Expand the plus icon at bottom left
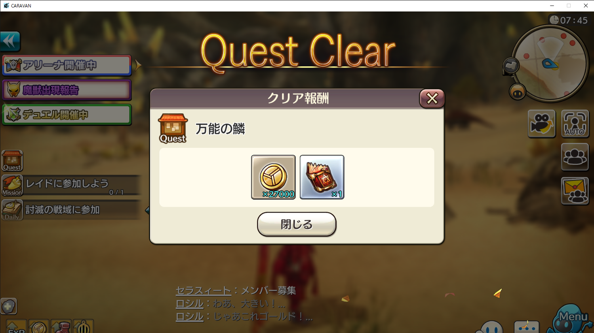The width and height of the screenshot is (594, 333). [x=8, y=306]
